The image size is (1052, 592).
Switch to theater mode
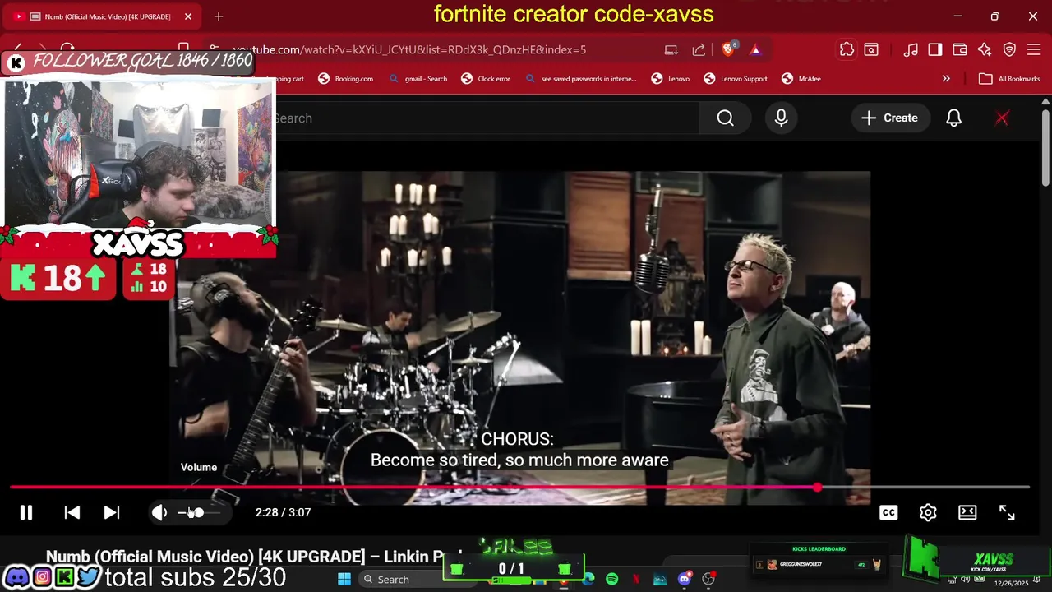click(967, 512)
